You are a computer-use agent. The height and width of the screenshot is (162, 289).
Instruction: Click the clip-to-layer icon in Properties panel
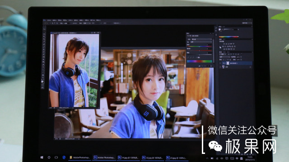click(199, 66)
